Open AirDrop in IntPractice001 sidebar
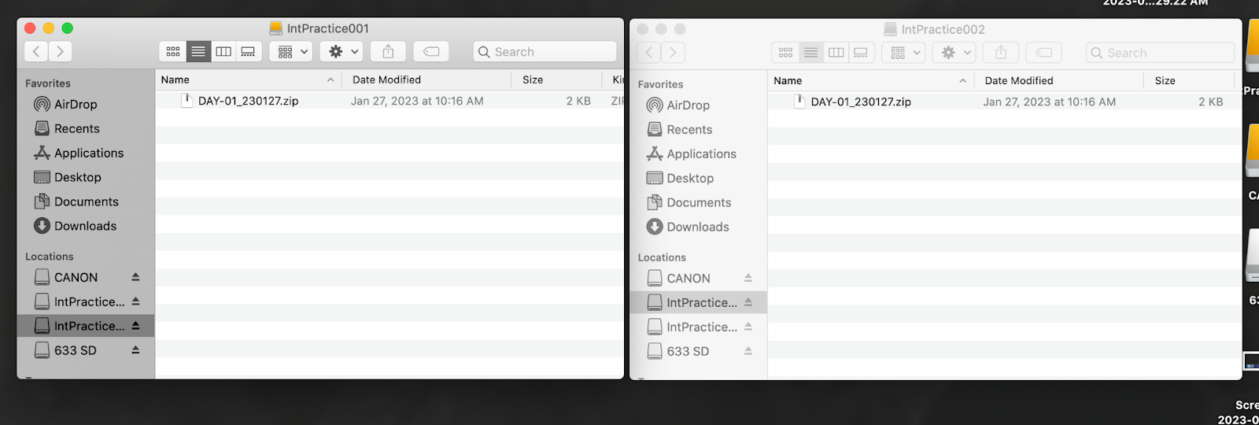Image resolution: width=1259 pixels, height=425 pixels. pyautogui.click(x=76, y=105)
